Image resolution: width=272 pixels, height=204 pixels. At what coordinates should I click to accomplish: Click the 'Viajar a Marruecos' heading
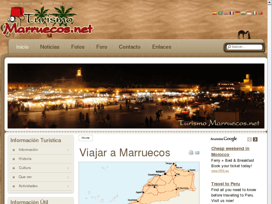125,153
